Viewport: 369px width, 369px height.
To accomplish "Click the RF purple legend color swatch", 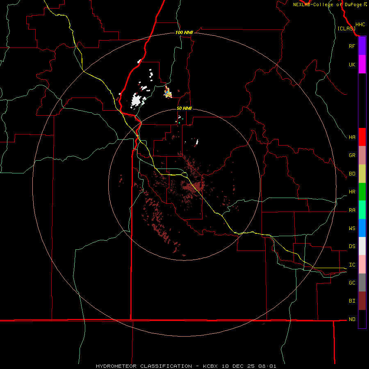I will pyautogui.click(x=362, y=46).
